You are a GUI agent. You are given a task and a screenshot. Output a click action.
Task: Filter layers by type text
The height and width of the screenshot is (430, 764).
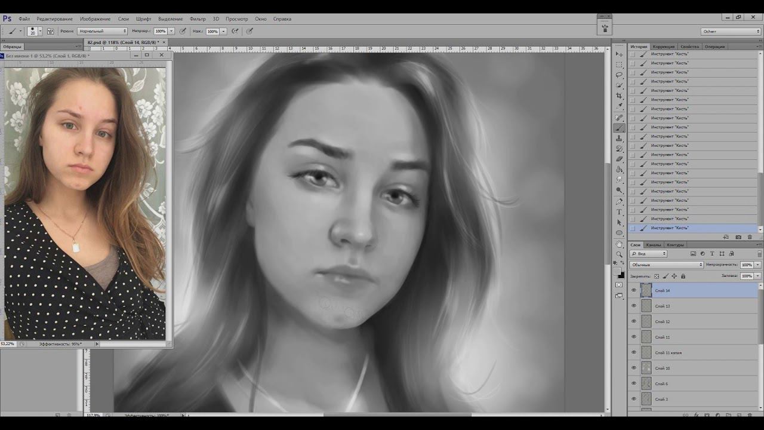[712, 254]
